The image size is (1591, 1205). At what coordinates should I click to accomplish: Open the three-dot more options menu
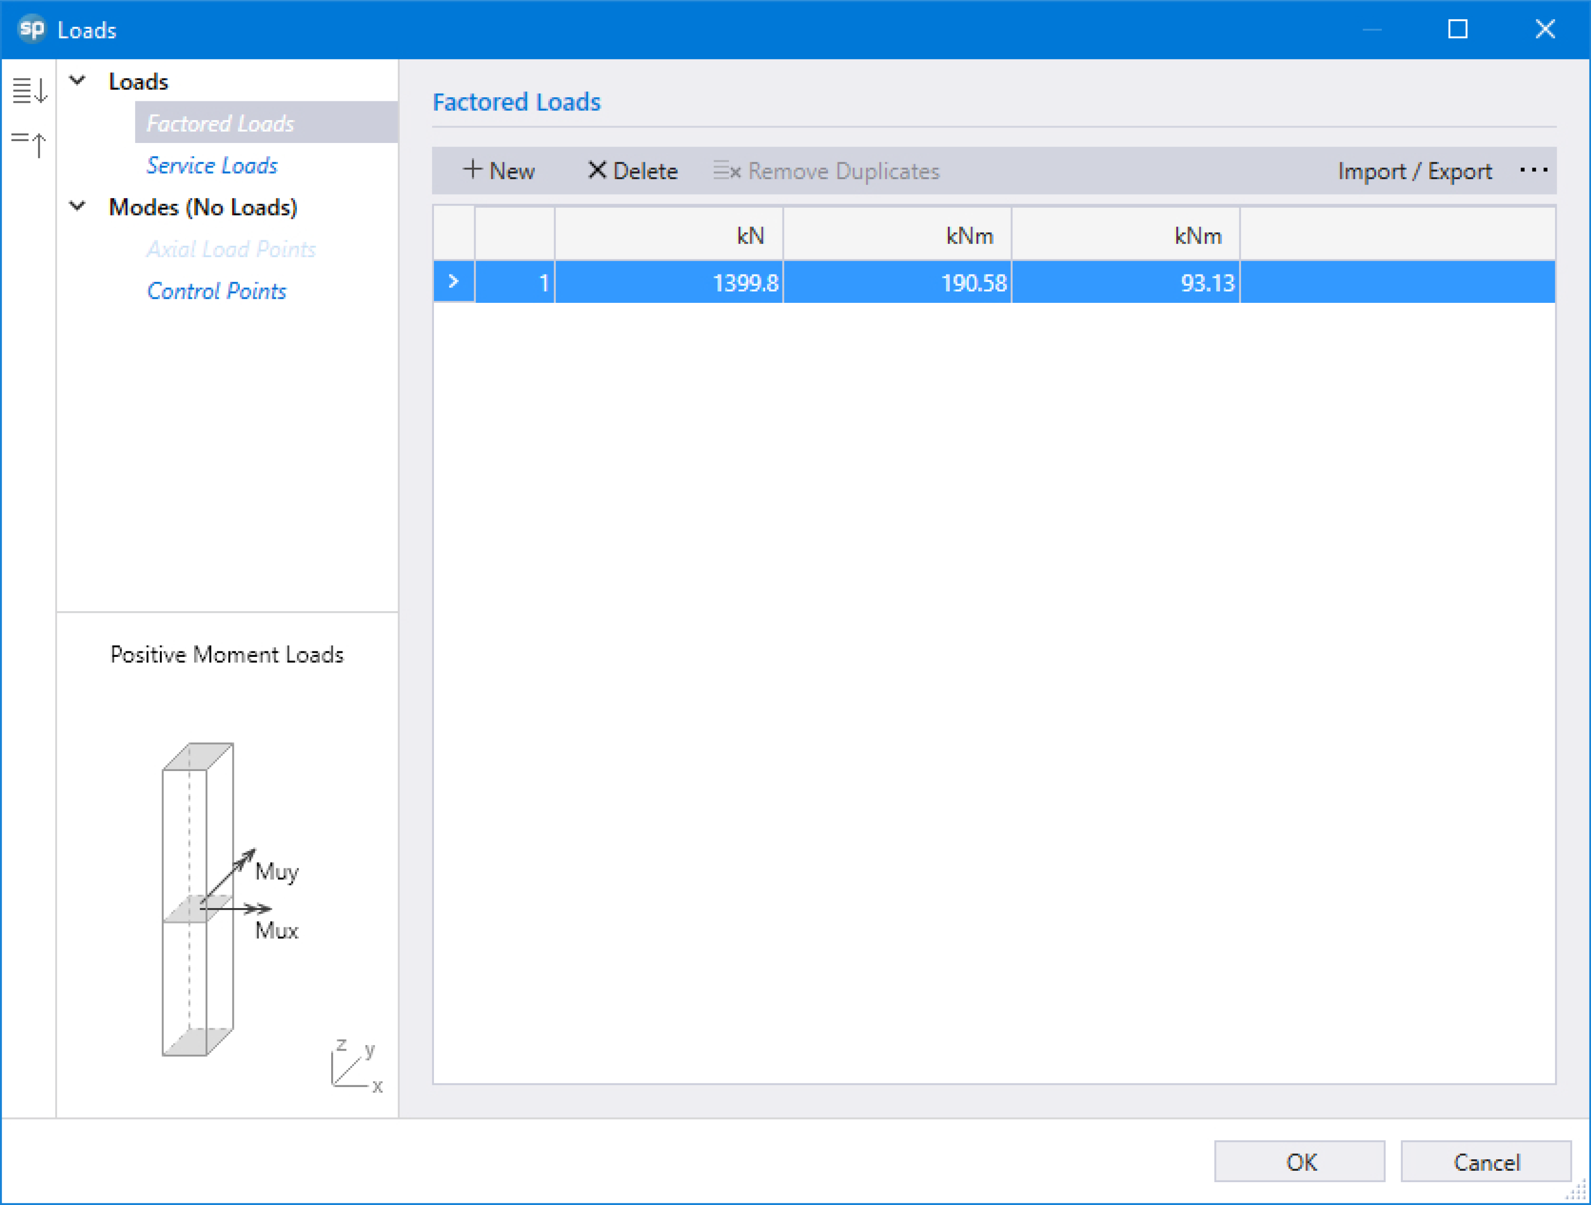click(x=1533, y=170)
